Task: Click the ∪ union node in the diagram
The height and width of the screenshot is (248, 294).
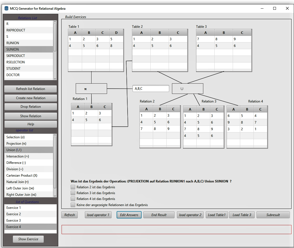Action: click(x=187, y=88)
